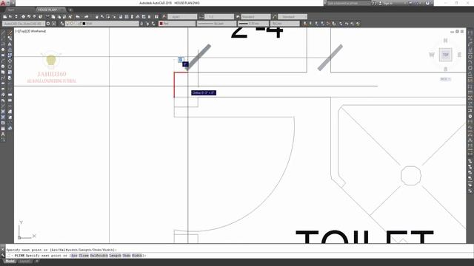Click the N compass direction on ViewCube
The image size is (474, 266).
pyautogui.click(x=445, y=41)
